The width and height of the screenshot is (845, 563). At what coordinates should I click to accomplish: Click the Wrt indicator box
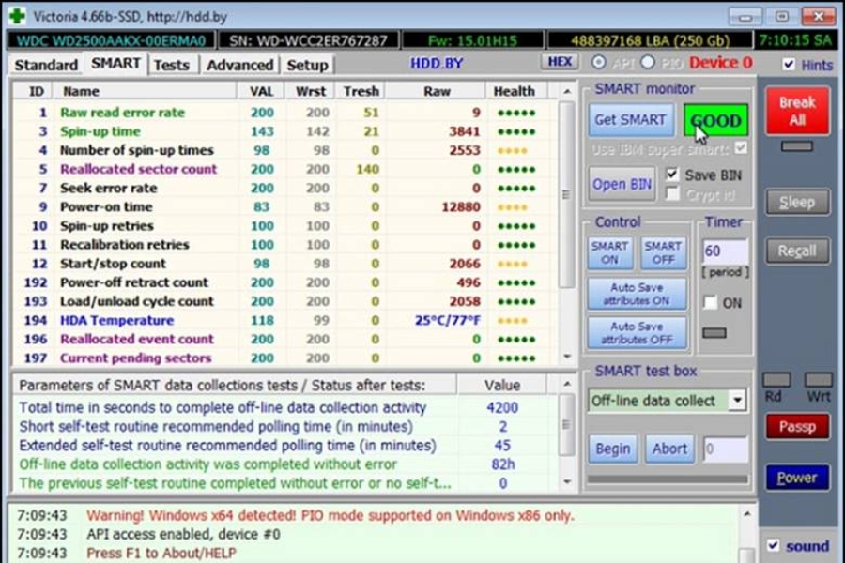pos(818,380)
